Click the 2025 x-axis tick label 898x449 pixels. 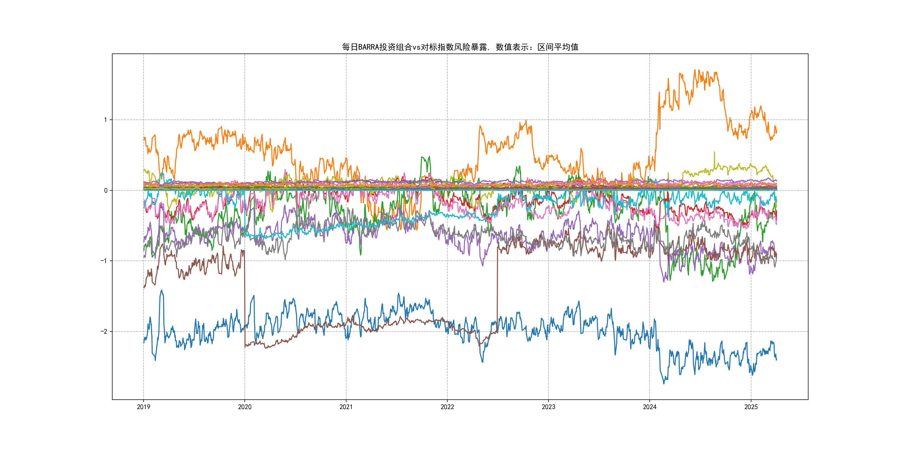click(x=751, y=407)
